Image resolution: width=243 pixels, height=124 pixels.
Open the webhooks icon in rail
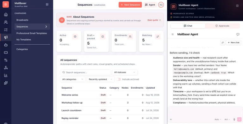coord(6,68)
